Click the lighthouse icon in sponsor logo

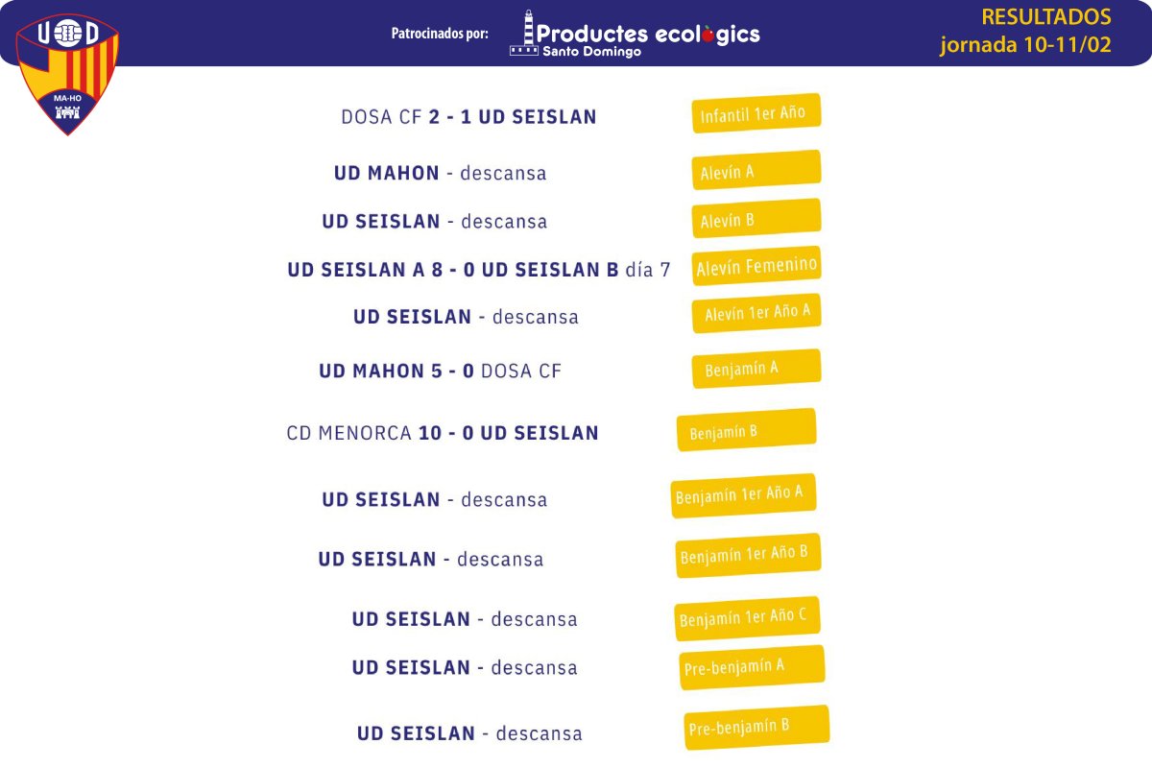tap(523, 33)
